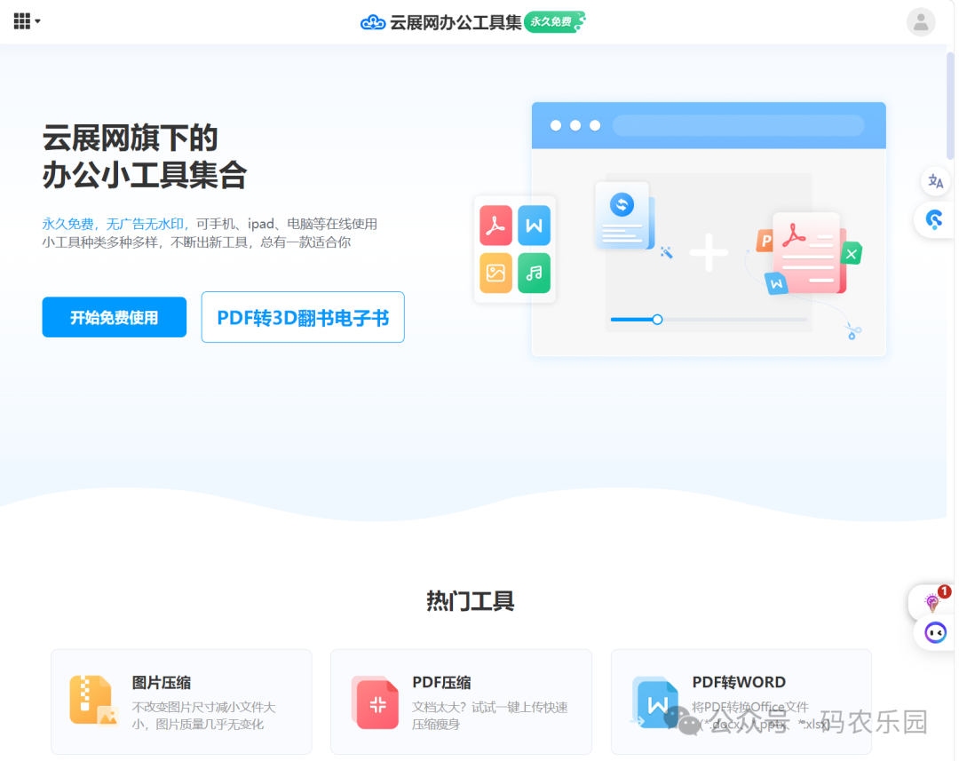This screenshot has height=761, width=959.
Task: Click the blue Word tile icon in illustration
Action: pyautogui.click(x=534, y=226)
